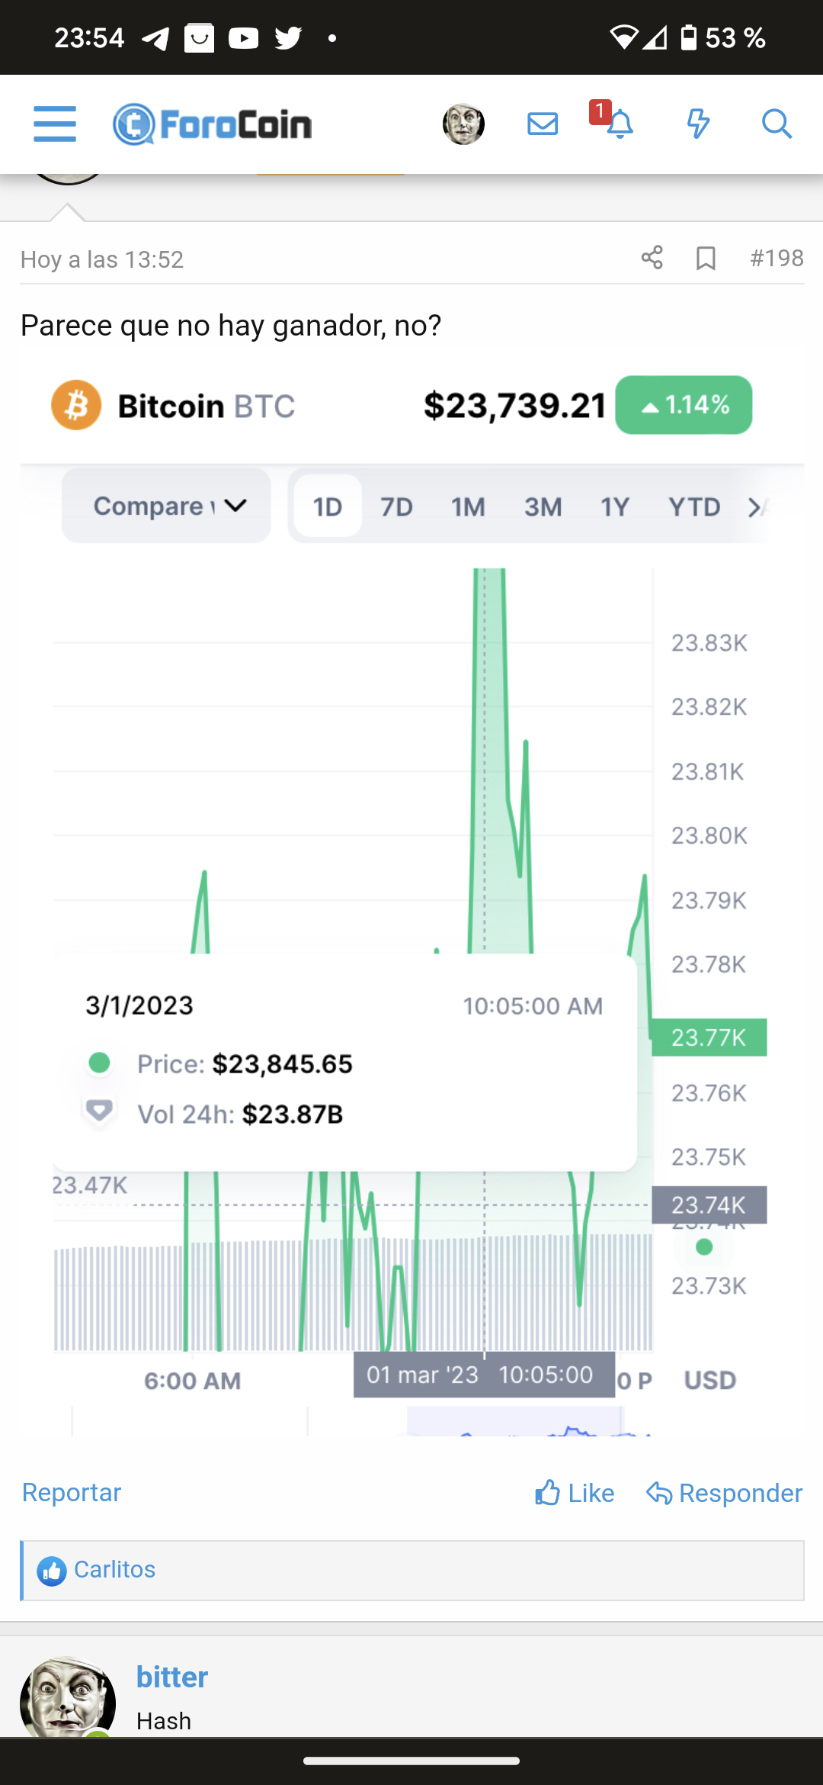Bookmark post #198

706,259
